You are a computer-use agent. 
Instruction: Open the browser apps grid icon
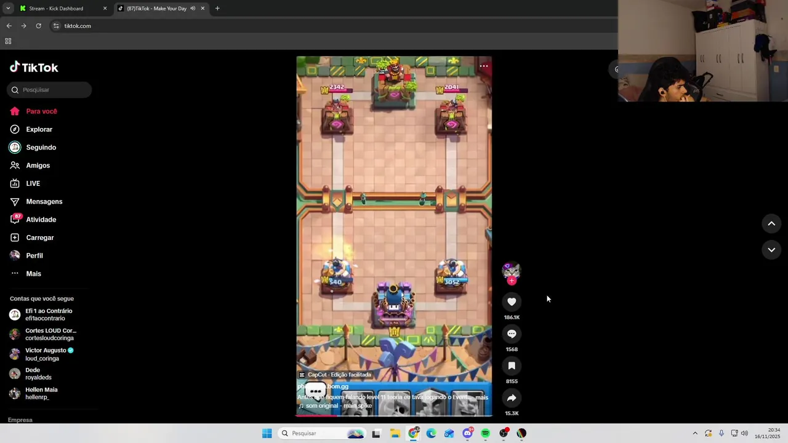(x=8, y=41)
